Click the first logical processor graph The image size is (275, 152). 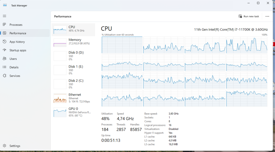pos(122,45)
